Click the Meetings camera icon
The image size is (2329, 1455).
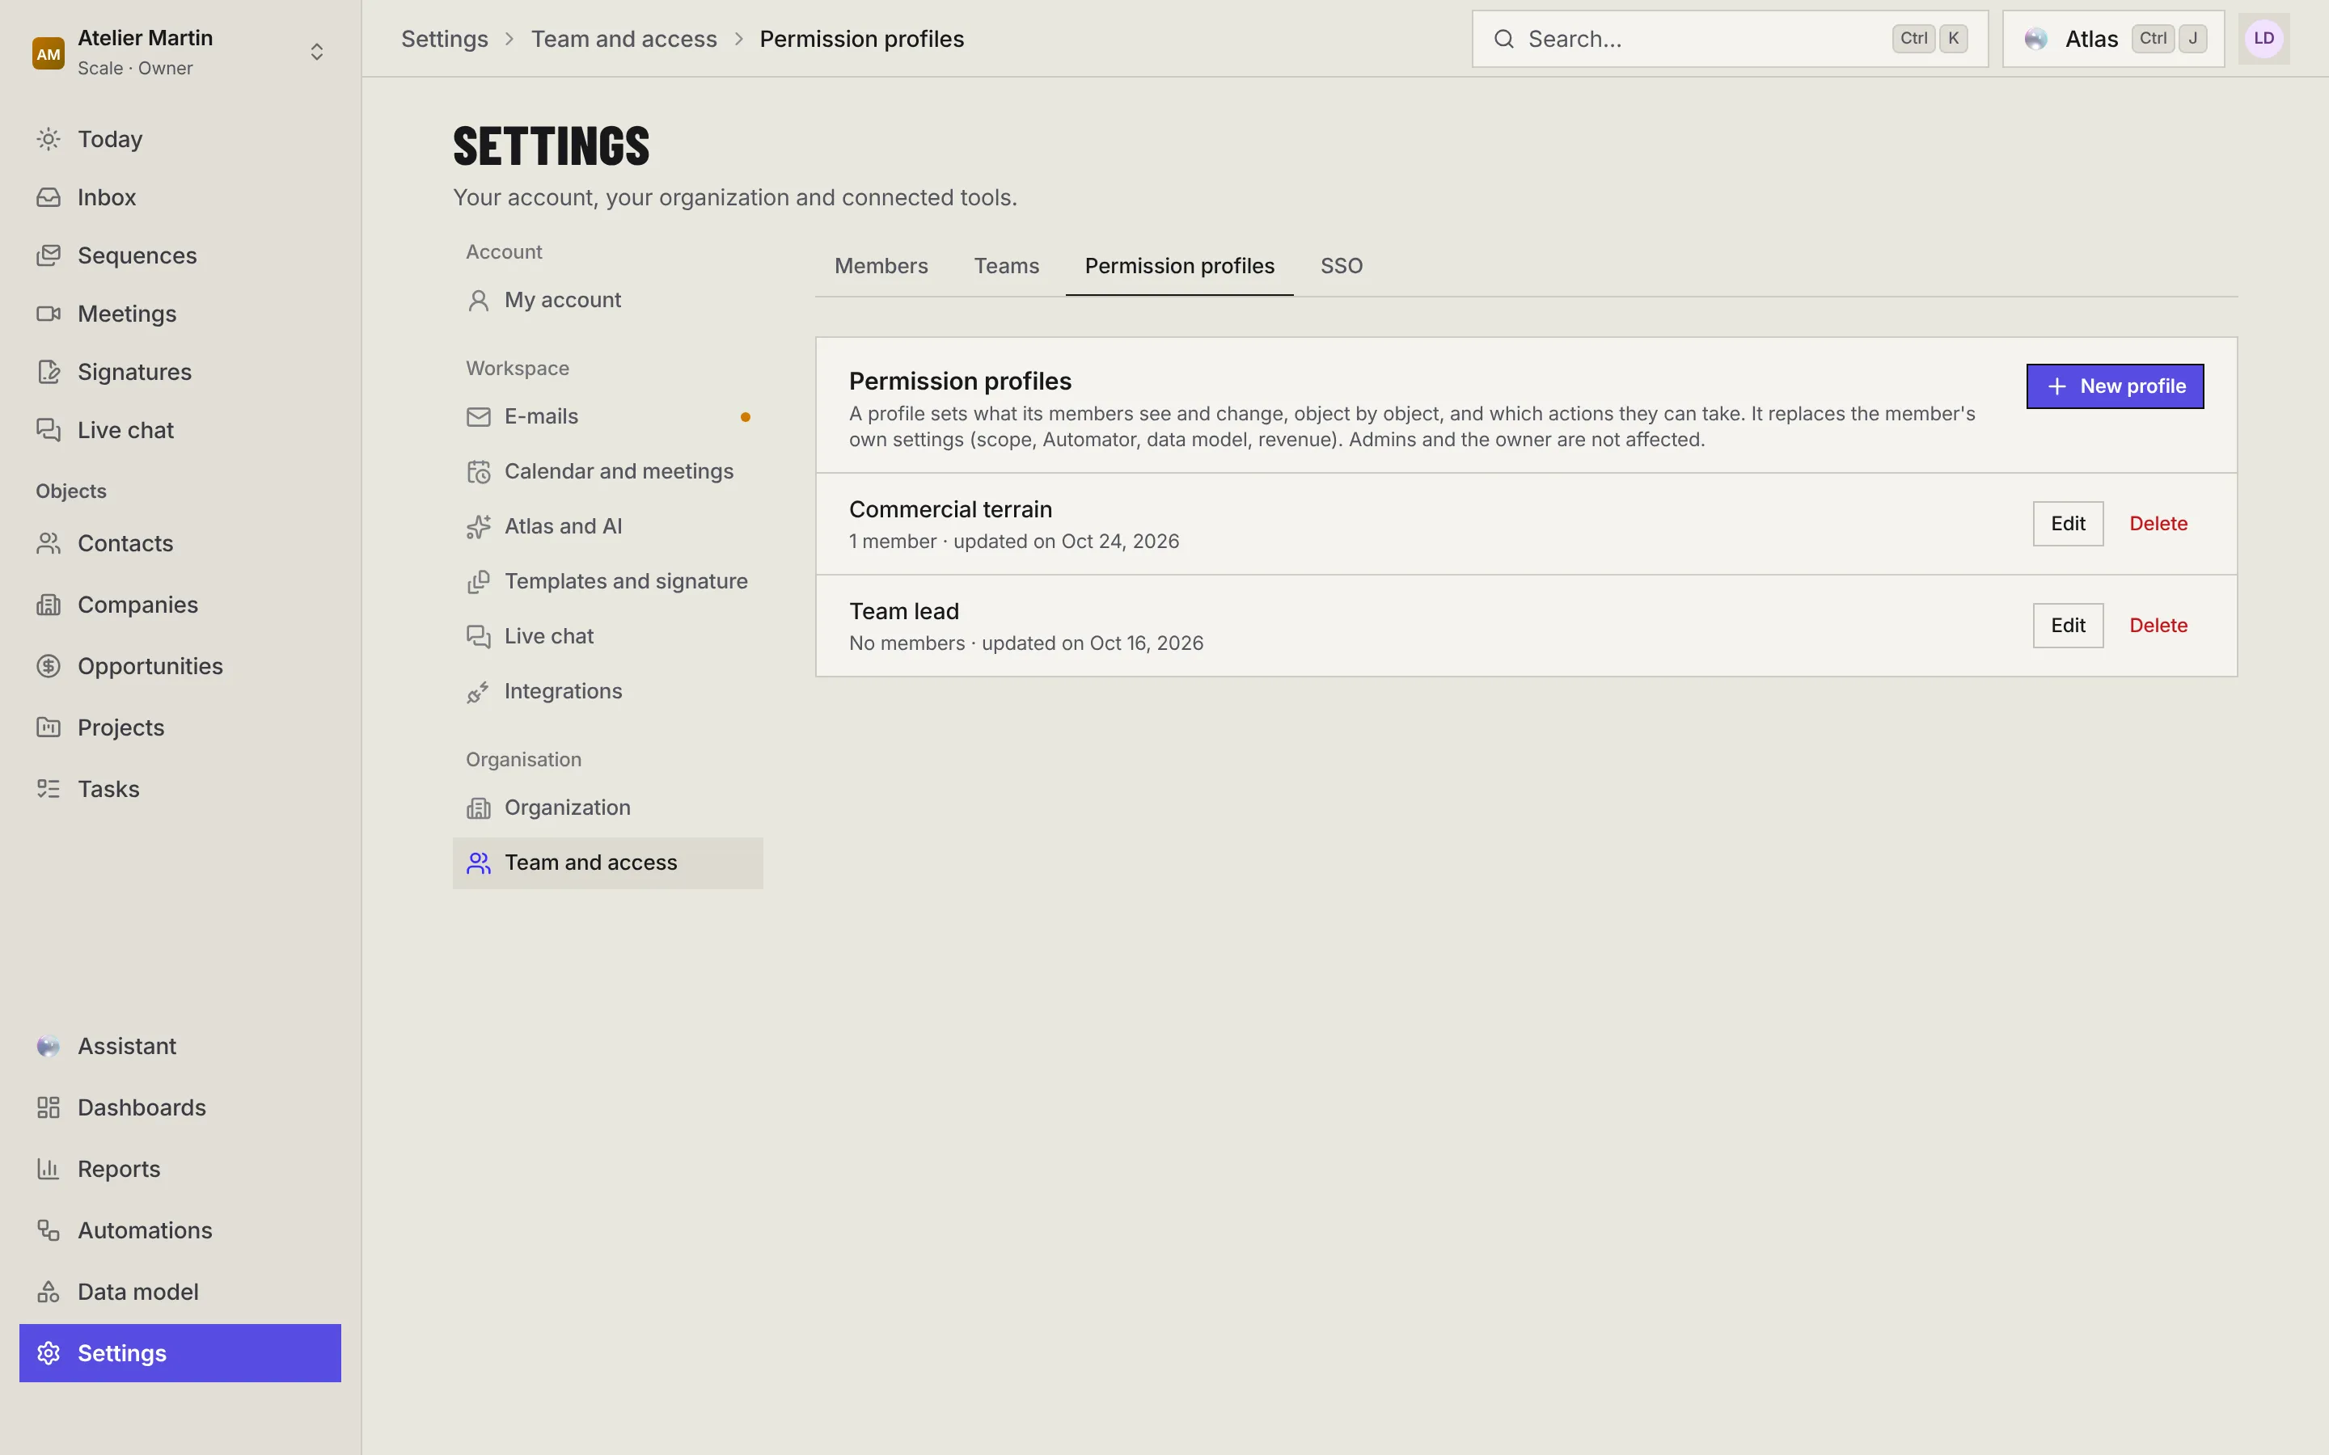point(49,314)
